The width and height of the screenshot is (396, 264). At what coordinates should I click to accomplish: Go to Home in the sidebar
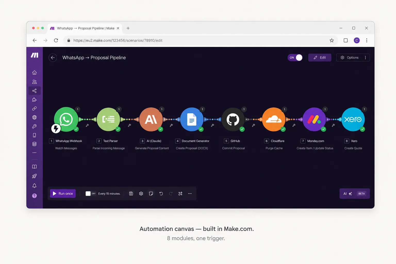tap(34, 72)
